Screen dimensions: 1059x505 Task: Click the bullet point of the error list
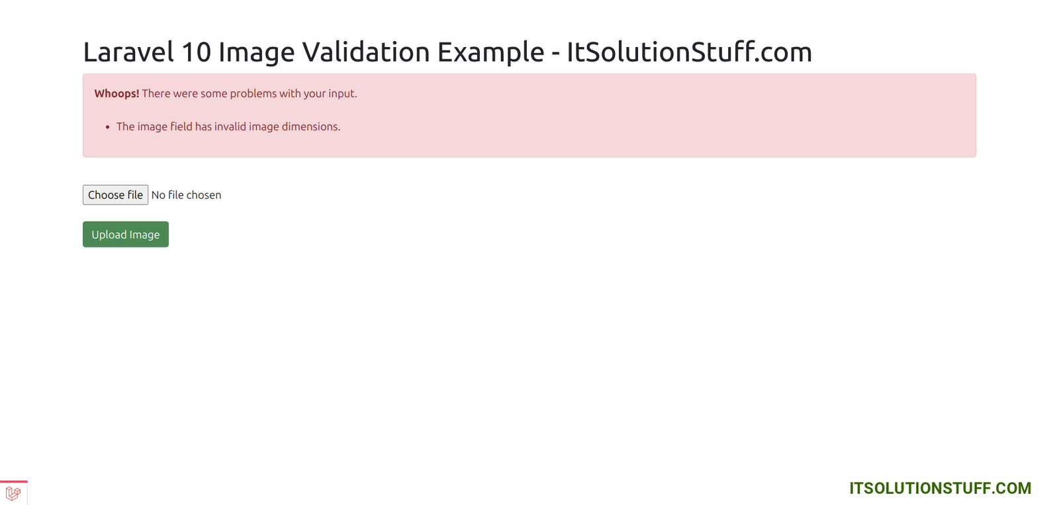(x=107, y=127)
